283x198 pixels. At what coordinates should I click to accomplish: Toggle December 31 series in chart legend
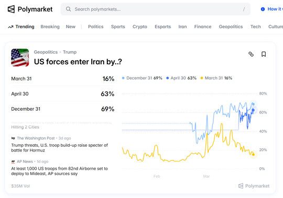point(142,78)
